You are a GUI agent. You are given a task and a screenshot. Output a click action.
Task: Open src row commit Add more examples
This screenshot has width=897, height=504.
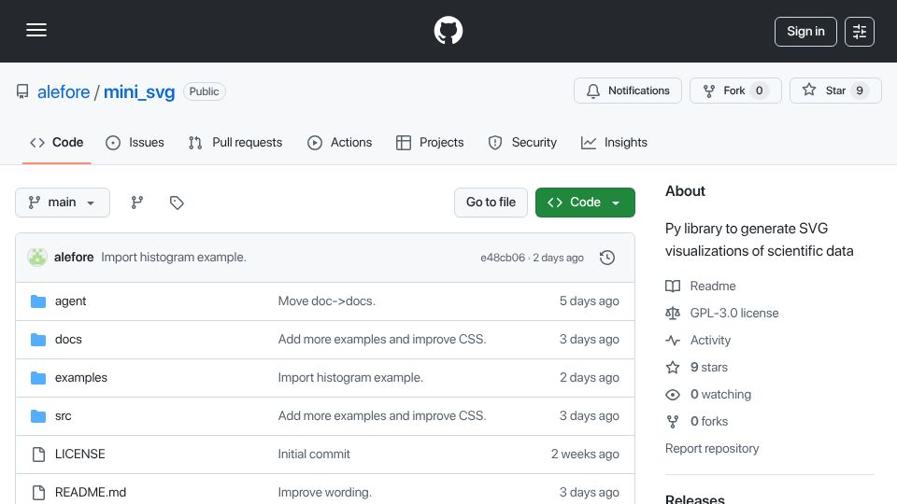(381, 416)
